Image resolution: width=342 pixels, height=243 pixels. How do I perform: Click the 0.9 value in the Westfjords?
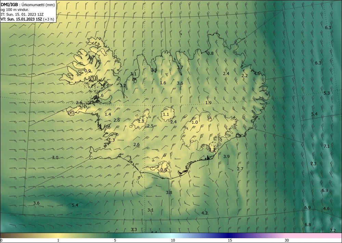pyautogui.click(x=88, y=71)
